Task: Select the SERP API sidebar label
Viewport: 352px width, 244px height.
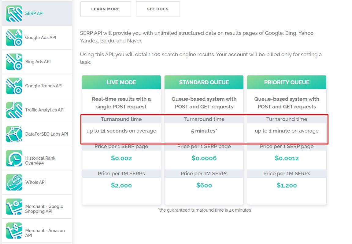Action: click(34, 13)
